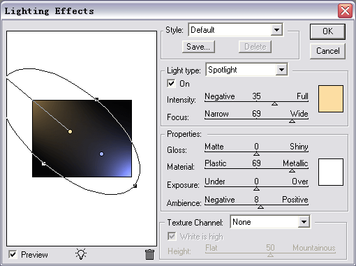Image resolution: width=356 pixels, height=266 pixels.
Task: Open the white material color swatch
Action: pos(331,172)
